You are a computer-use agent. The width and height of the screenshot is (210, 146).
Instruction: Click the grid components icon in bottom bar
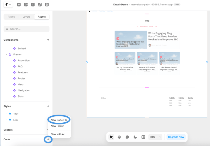(143, 137)
